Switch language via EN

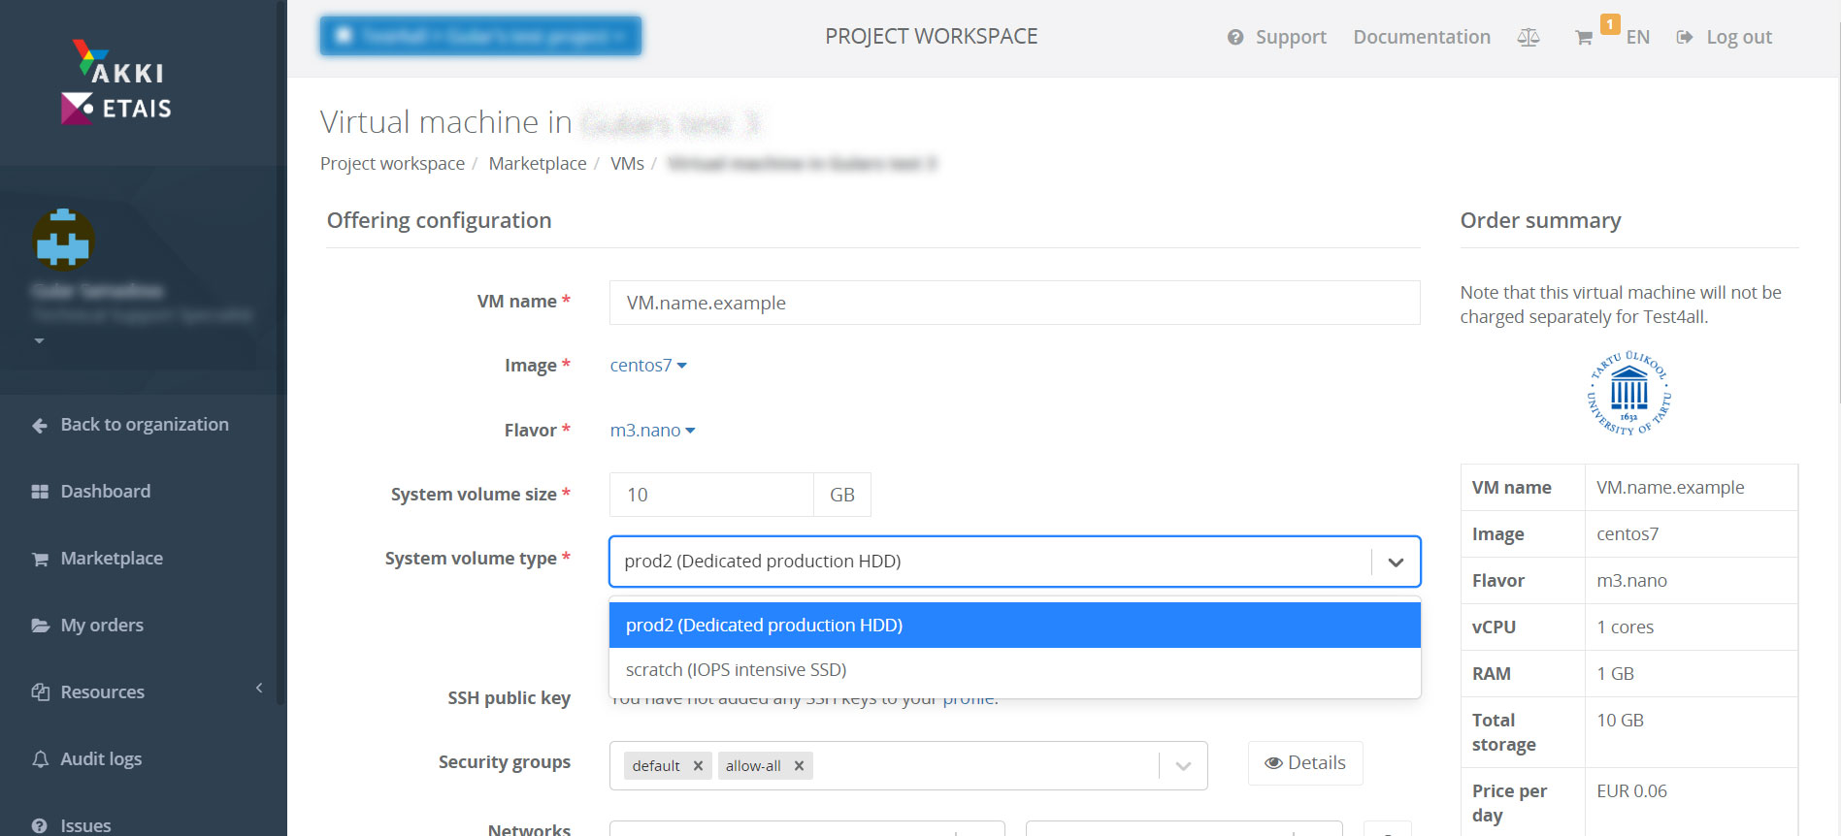coord(1638,37)
